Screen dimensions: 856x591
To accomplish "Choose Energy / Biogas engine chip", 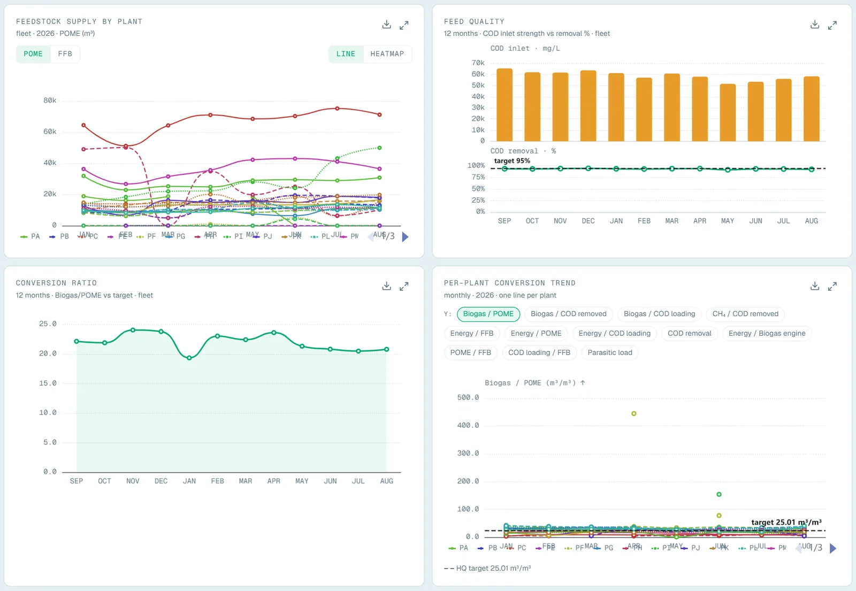I will pos(767,333).
